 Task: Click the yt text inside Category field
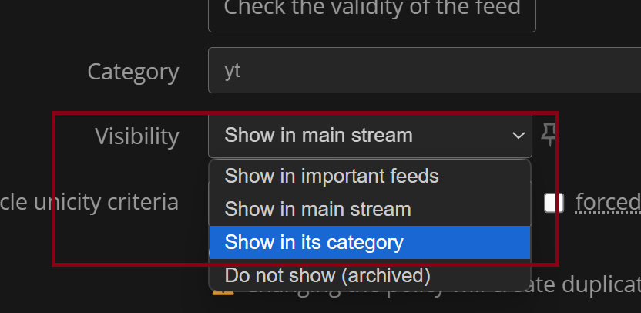pos(232,72)
